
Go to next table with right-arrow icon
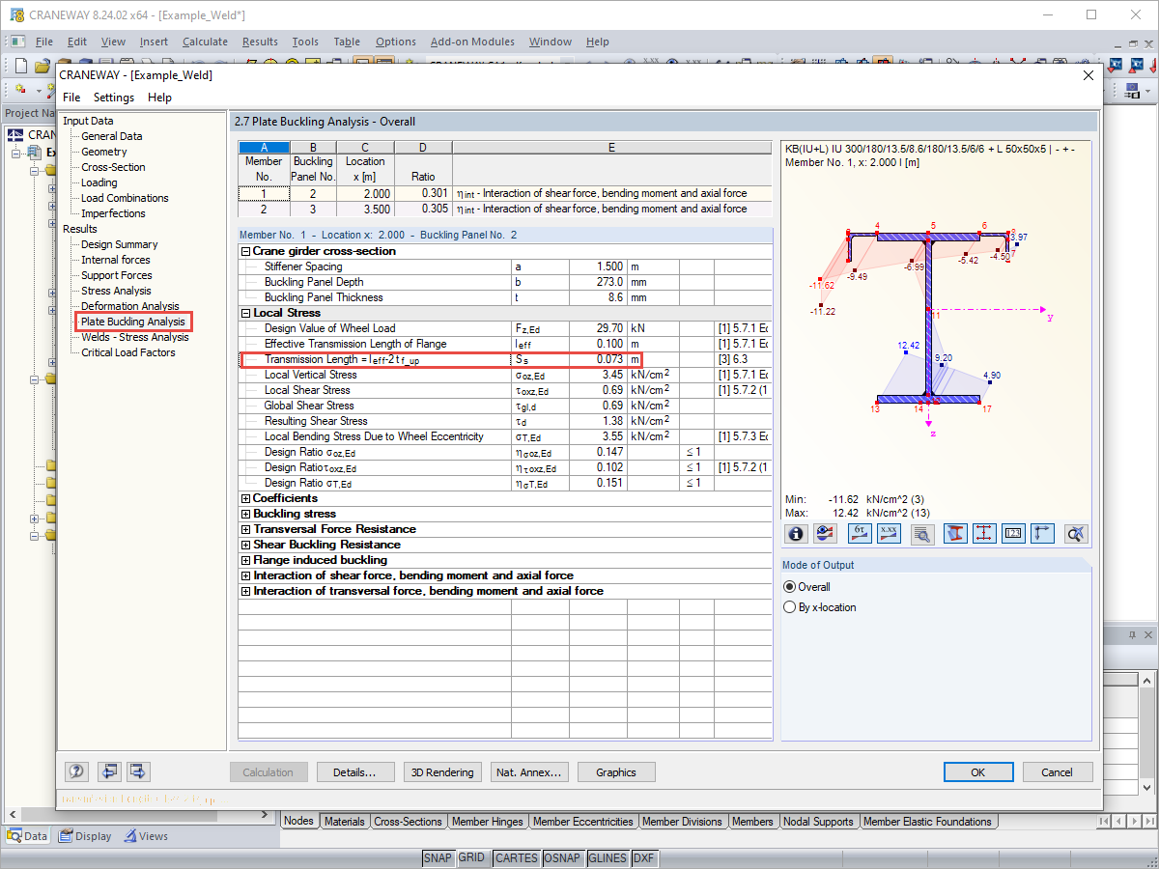click(x=138, y=771)
